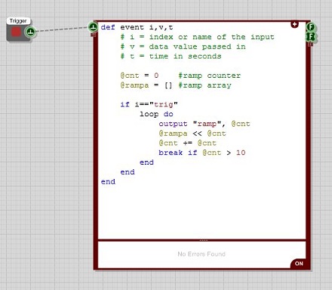
Task: Click the final "end" closing the def
Action: 108,181
